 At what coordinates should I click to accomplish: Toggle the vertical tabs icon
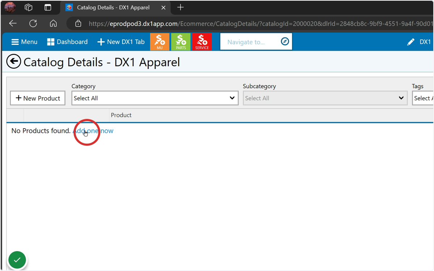point(48,7)
